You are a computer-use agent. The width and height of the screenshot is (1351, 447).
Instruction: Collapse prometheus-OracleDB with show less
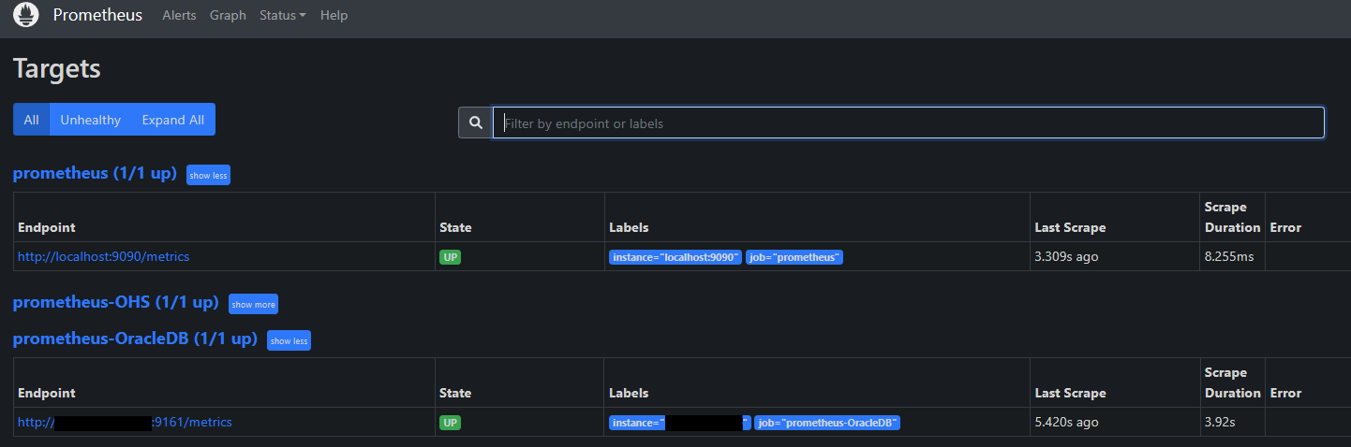click(289, 340)
